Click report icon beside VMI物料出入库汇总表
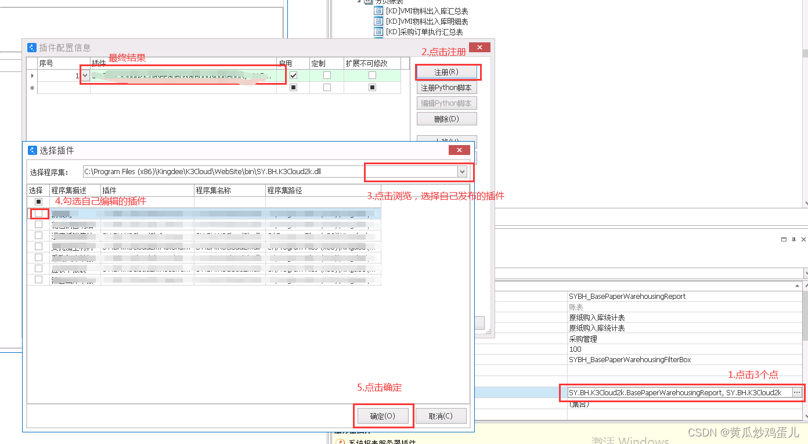The height and width of the screenshot is (444, 808). coord(378,11)
